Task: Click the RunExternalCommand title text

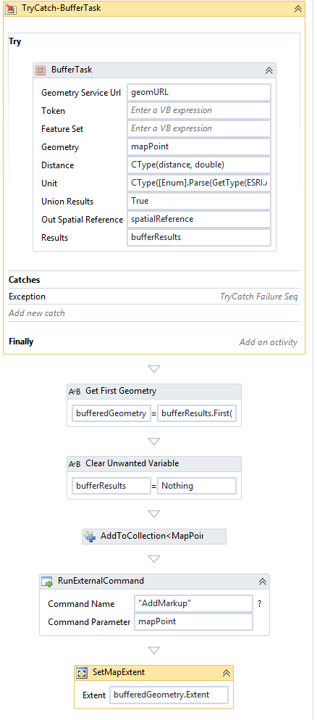Action: 101,581
